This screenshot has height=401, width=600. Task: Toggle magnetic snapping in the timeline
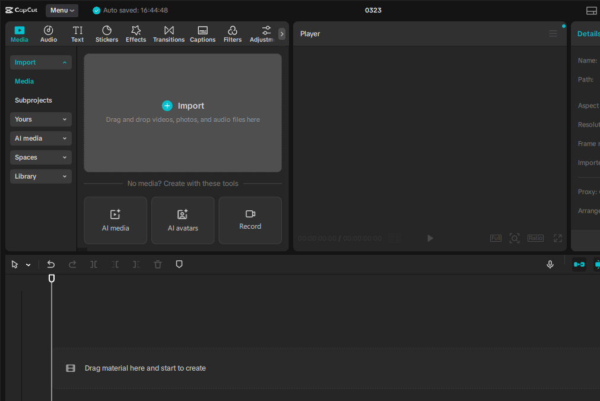point(579,264)
